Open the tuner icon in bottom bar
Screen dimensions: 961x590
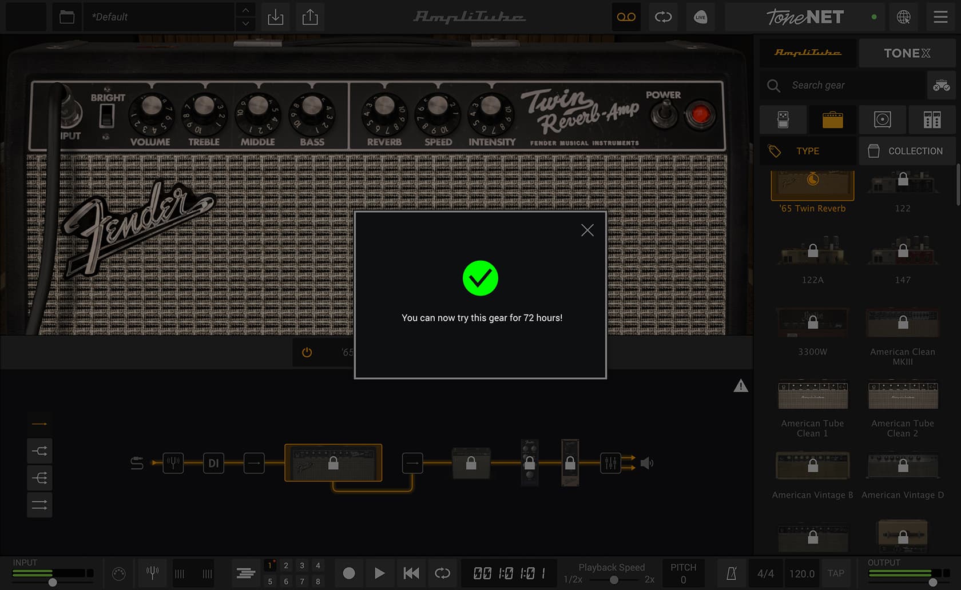coord(152,573)
